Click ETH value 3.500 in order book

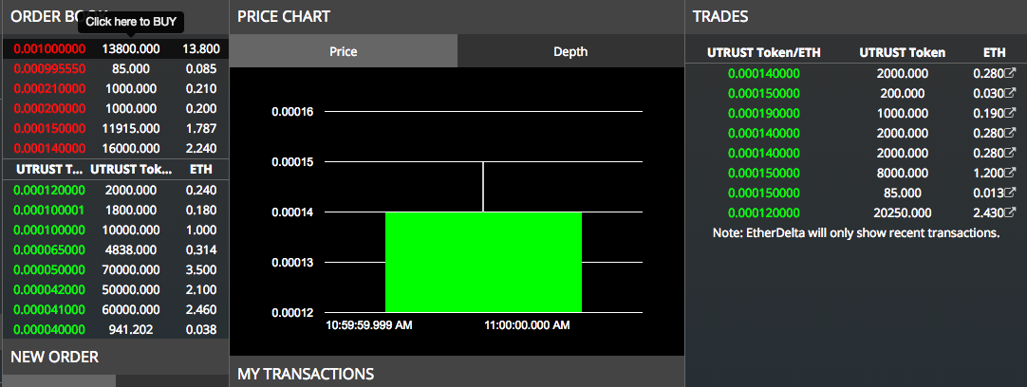tap(201, 269)
